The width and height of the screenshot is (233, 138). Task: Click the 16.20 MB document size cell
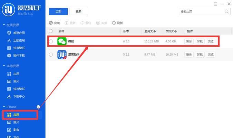click(172, 55)
